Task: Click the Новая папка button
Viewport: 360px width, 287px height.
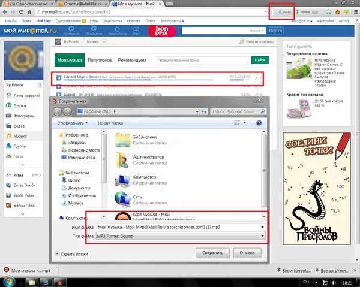Action: pyautogui.click(x=110, y=123)
